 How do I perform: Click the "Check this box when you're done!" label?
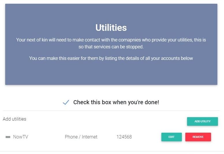point(116,102)
